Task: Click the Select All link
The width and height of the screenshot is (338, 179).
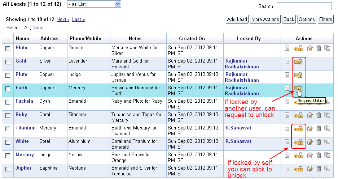Action: 27,27
